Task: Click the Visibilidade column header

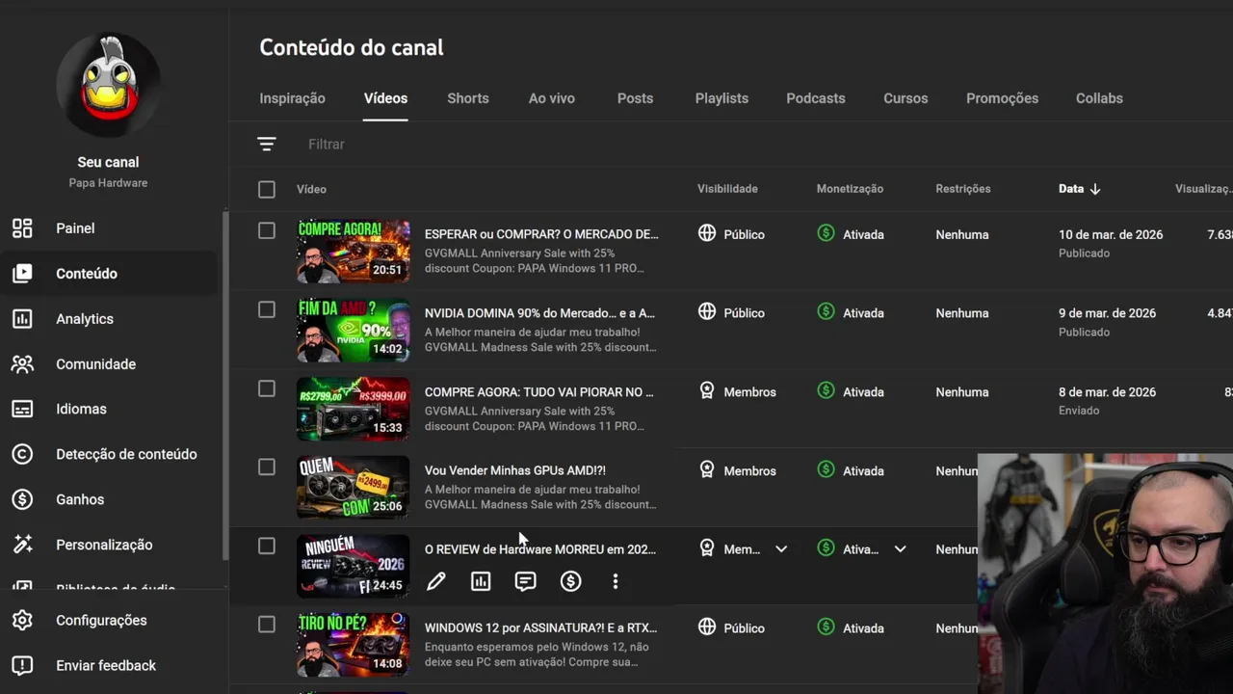Action: coord(727,189)
